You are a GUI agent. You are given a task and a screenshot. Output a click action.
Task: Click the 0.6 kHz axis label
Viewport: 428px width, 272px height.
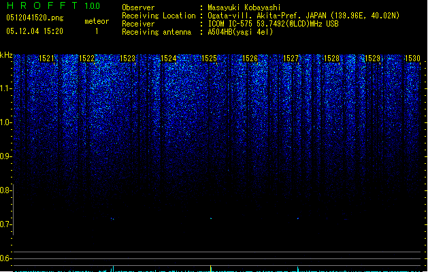pyautogui.click(x=5, y=258)
